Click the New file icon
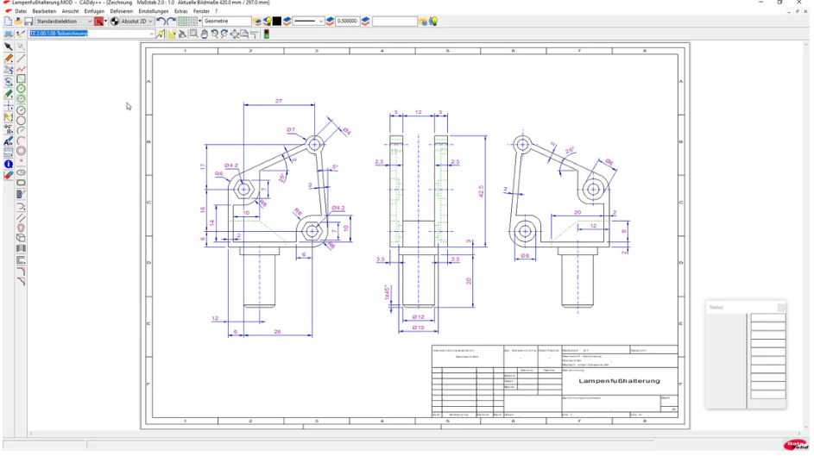 point(8,21)
